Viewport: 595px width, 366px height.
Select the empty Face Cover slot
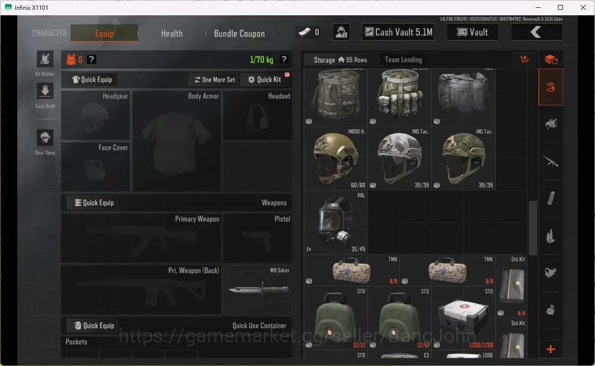[96, 167]
